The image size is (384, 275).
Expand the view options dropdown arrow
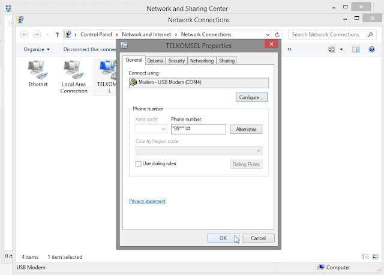tap(341, 49)
